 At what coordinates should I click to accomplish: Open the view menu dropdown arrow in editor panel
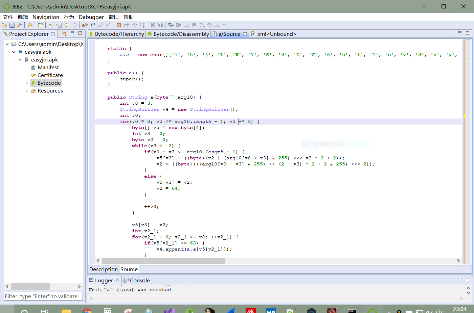click(x=453, y=32)
